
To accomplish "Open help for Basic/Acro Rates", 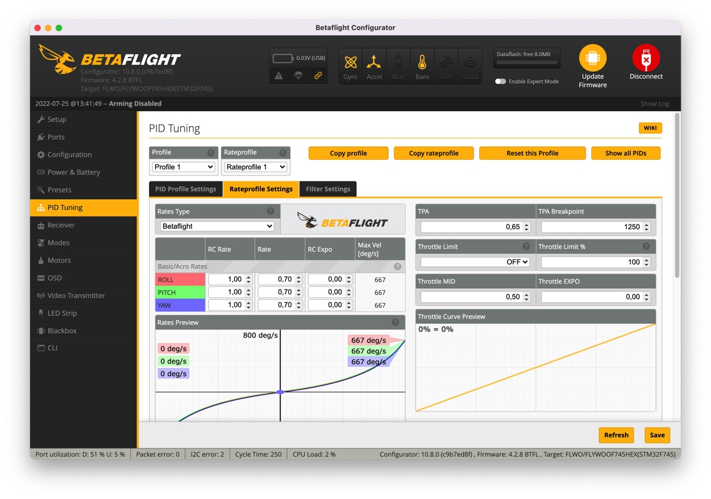I will coord(398,267).
